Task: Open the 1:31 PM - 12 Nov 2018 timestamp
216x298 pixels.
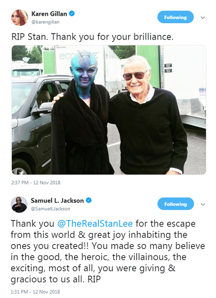Action: [x=35, y=292]
